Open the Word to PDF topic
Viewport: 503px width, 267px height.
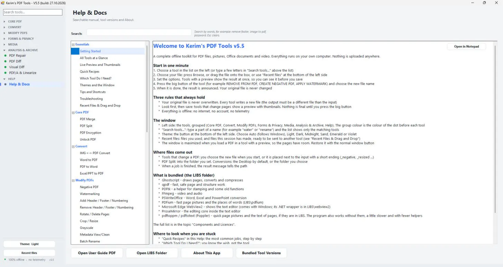tap(88, 160)
